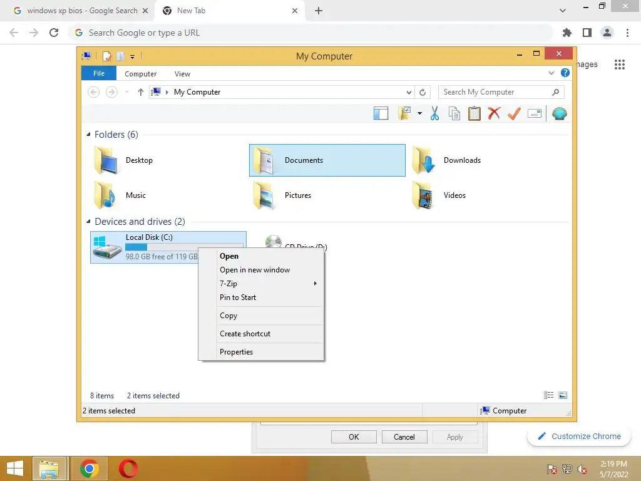The height and width of the screenshot is (481, 641).
Task: Click OK in the background dialog
Action: pos(354,437)
